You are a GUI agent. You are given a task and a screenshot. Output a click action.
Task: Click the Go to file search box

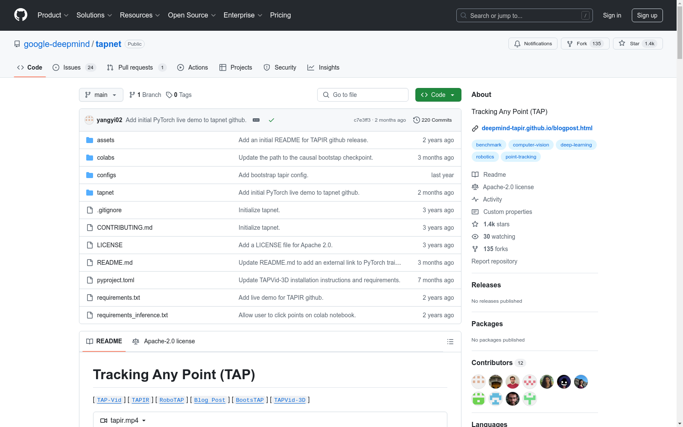point(363,95)
